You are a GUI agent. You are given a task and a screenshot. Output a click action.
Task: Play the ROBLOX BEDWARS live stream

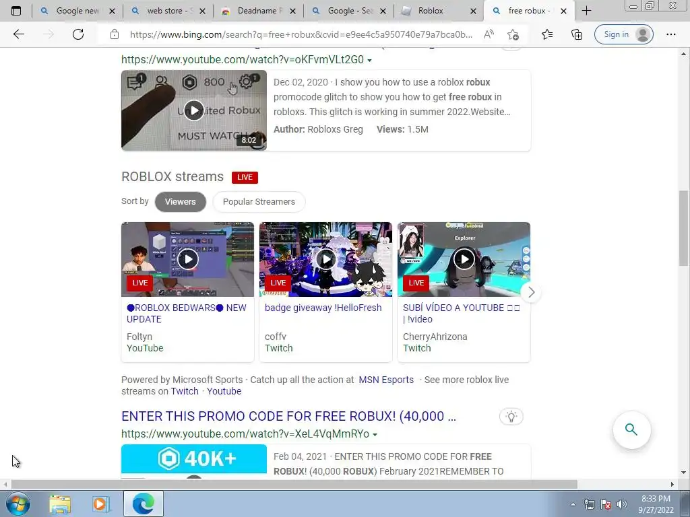[x=188, y=259]
